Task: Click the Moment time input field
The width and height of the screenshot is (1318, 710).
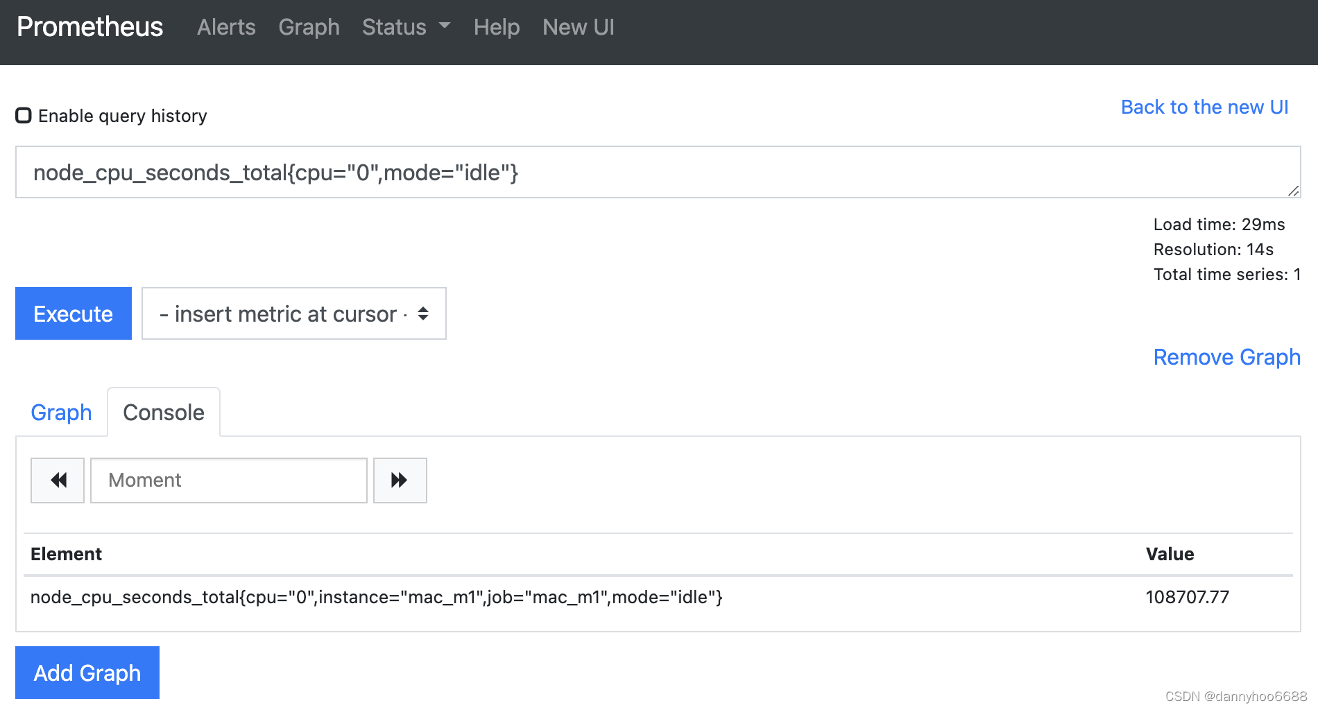Action: tap(229, 480)
